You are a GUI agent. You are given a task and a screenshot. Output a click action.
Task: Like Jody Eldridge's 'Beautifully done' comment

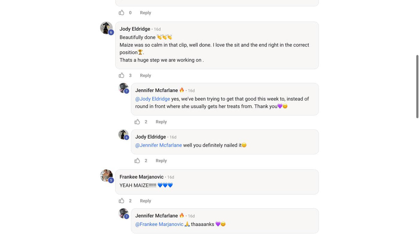point(122,75)
